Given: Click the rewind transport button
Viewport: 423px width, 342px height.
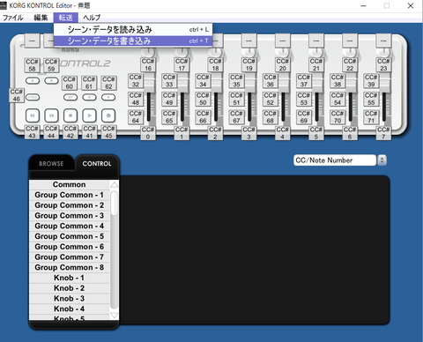Looking at the screenshot, I should 33,115.
